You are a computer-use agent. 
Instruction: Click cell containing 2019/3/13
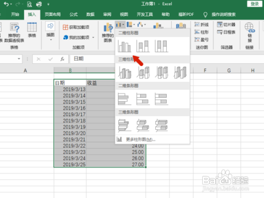[70, 89]
